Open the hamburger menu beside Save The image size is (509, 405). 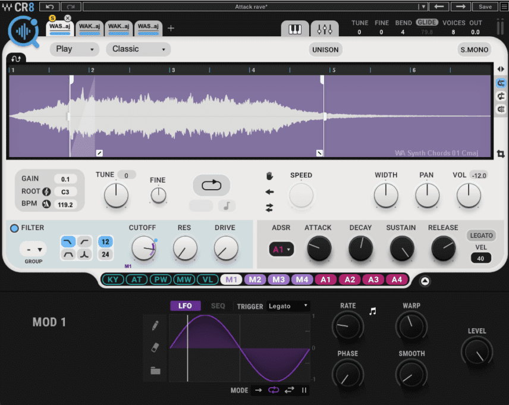504,7
